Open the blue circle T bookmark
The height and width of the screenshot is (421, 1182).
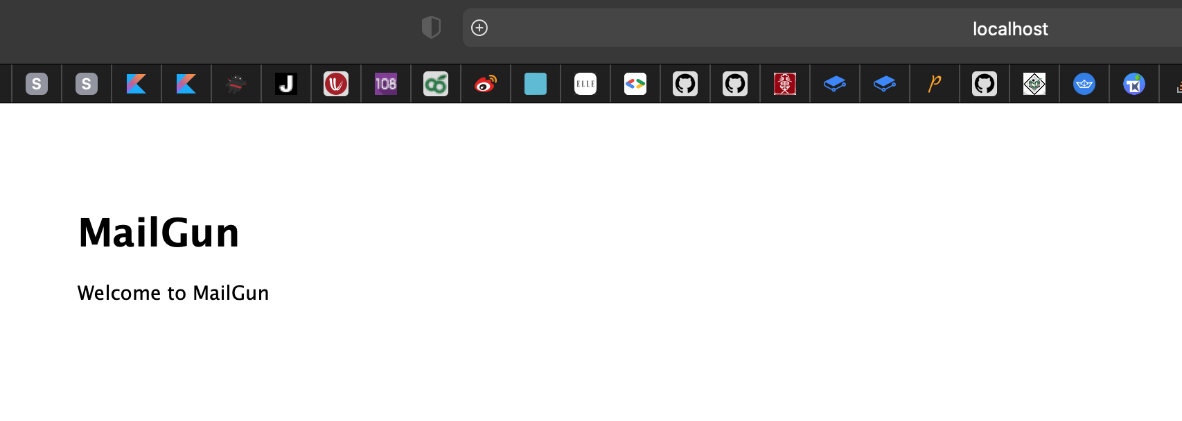[1134, 84]
